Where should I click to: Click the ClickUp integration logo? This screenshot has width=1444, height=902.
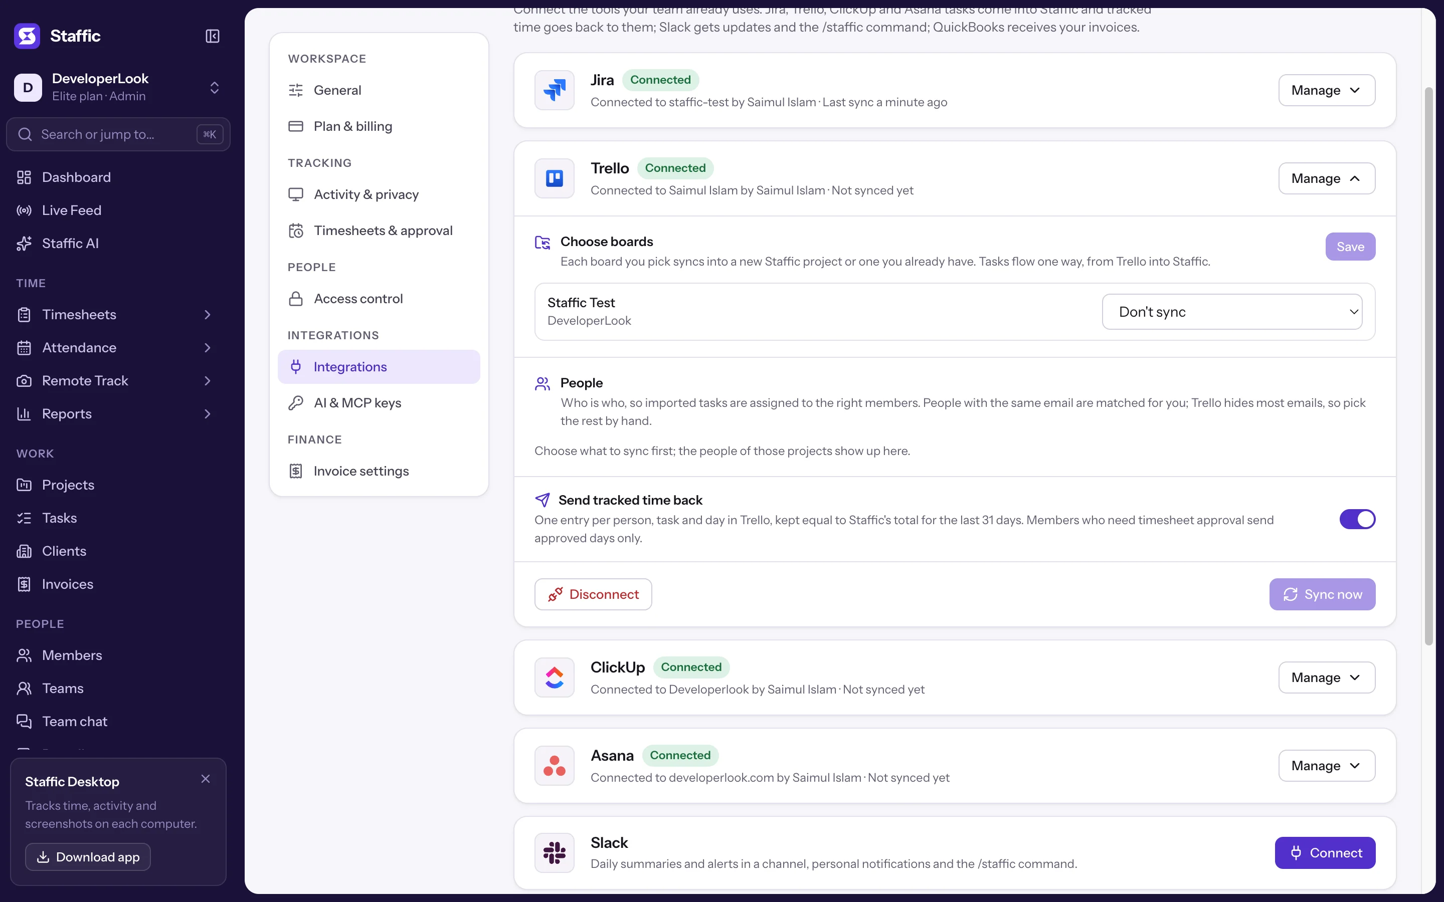coord(555,677)
